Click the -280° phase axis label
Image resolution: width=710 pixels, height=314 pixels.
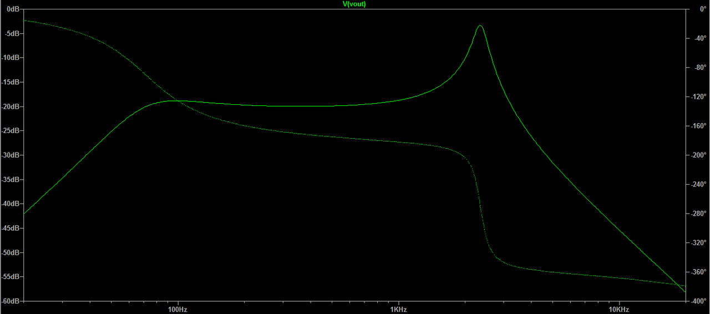pyautogui.click(x=699, y=214)
